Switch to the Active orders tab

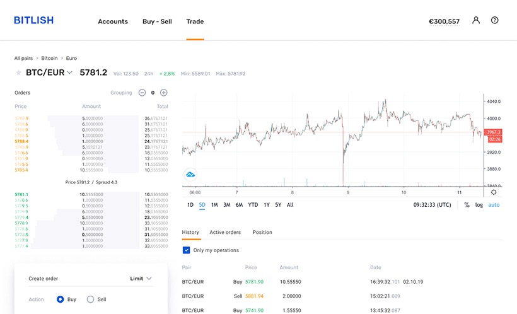[x=225, y=233]
